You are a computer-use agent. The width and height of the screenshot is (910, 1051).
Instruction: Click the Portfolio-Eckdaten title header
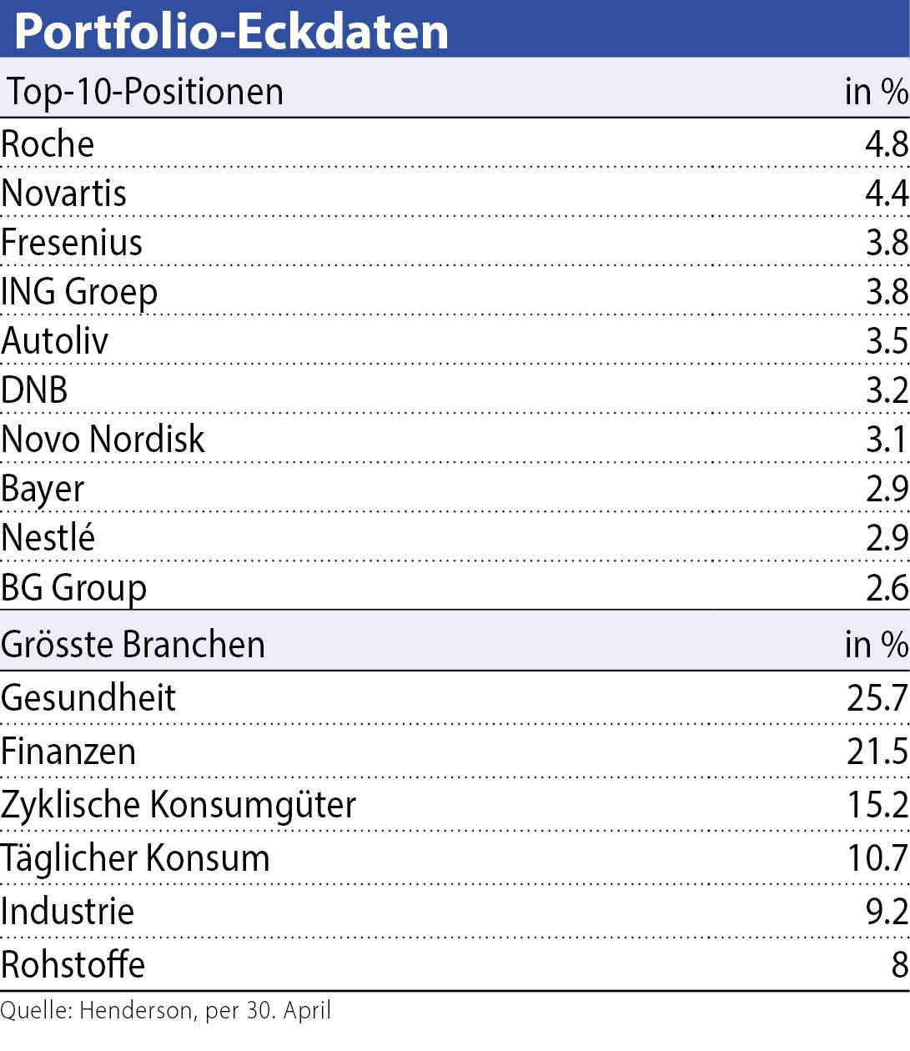pos(231,31)
